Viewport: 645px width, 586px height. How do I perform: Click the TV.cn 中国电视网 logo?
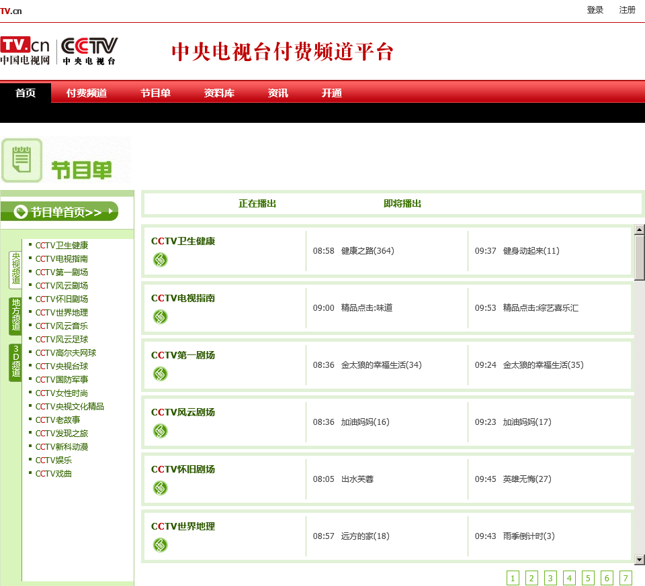pos(25,50)
